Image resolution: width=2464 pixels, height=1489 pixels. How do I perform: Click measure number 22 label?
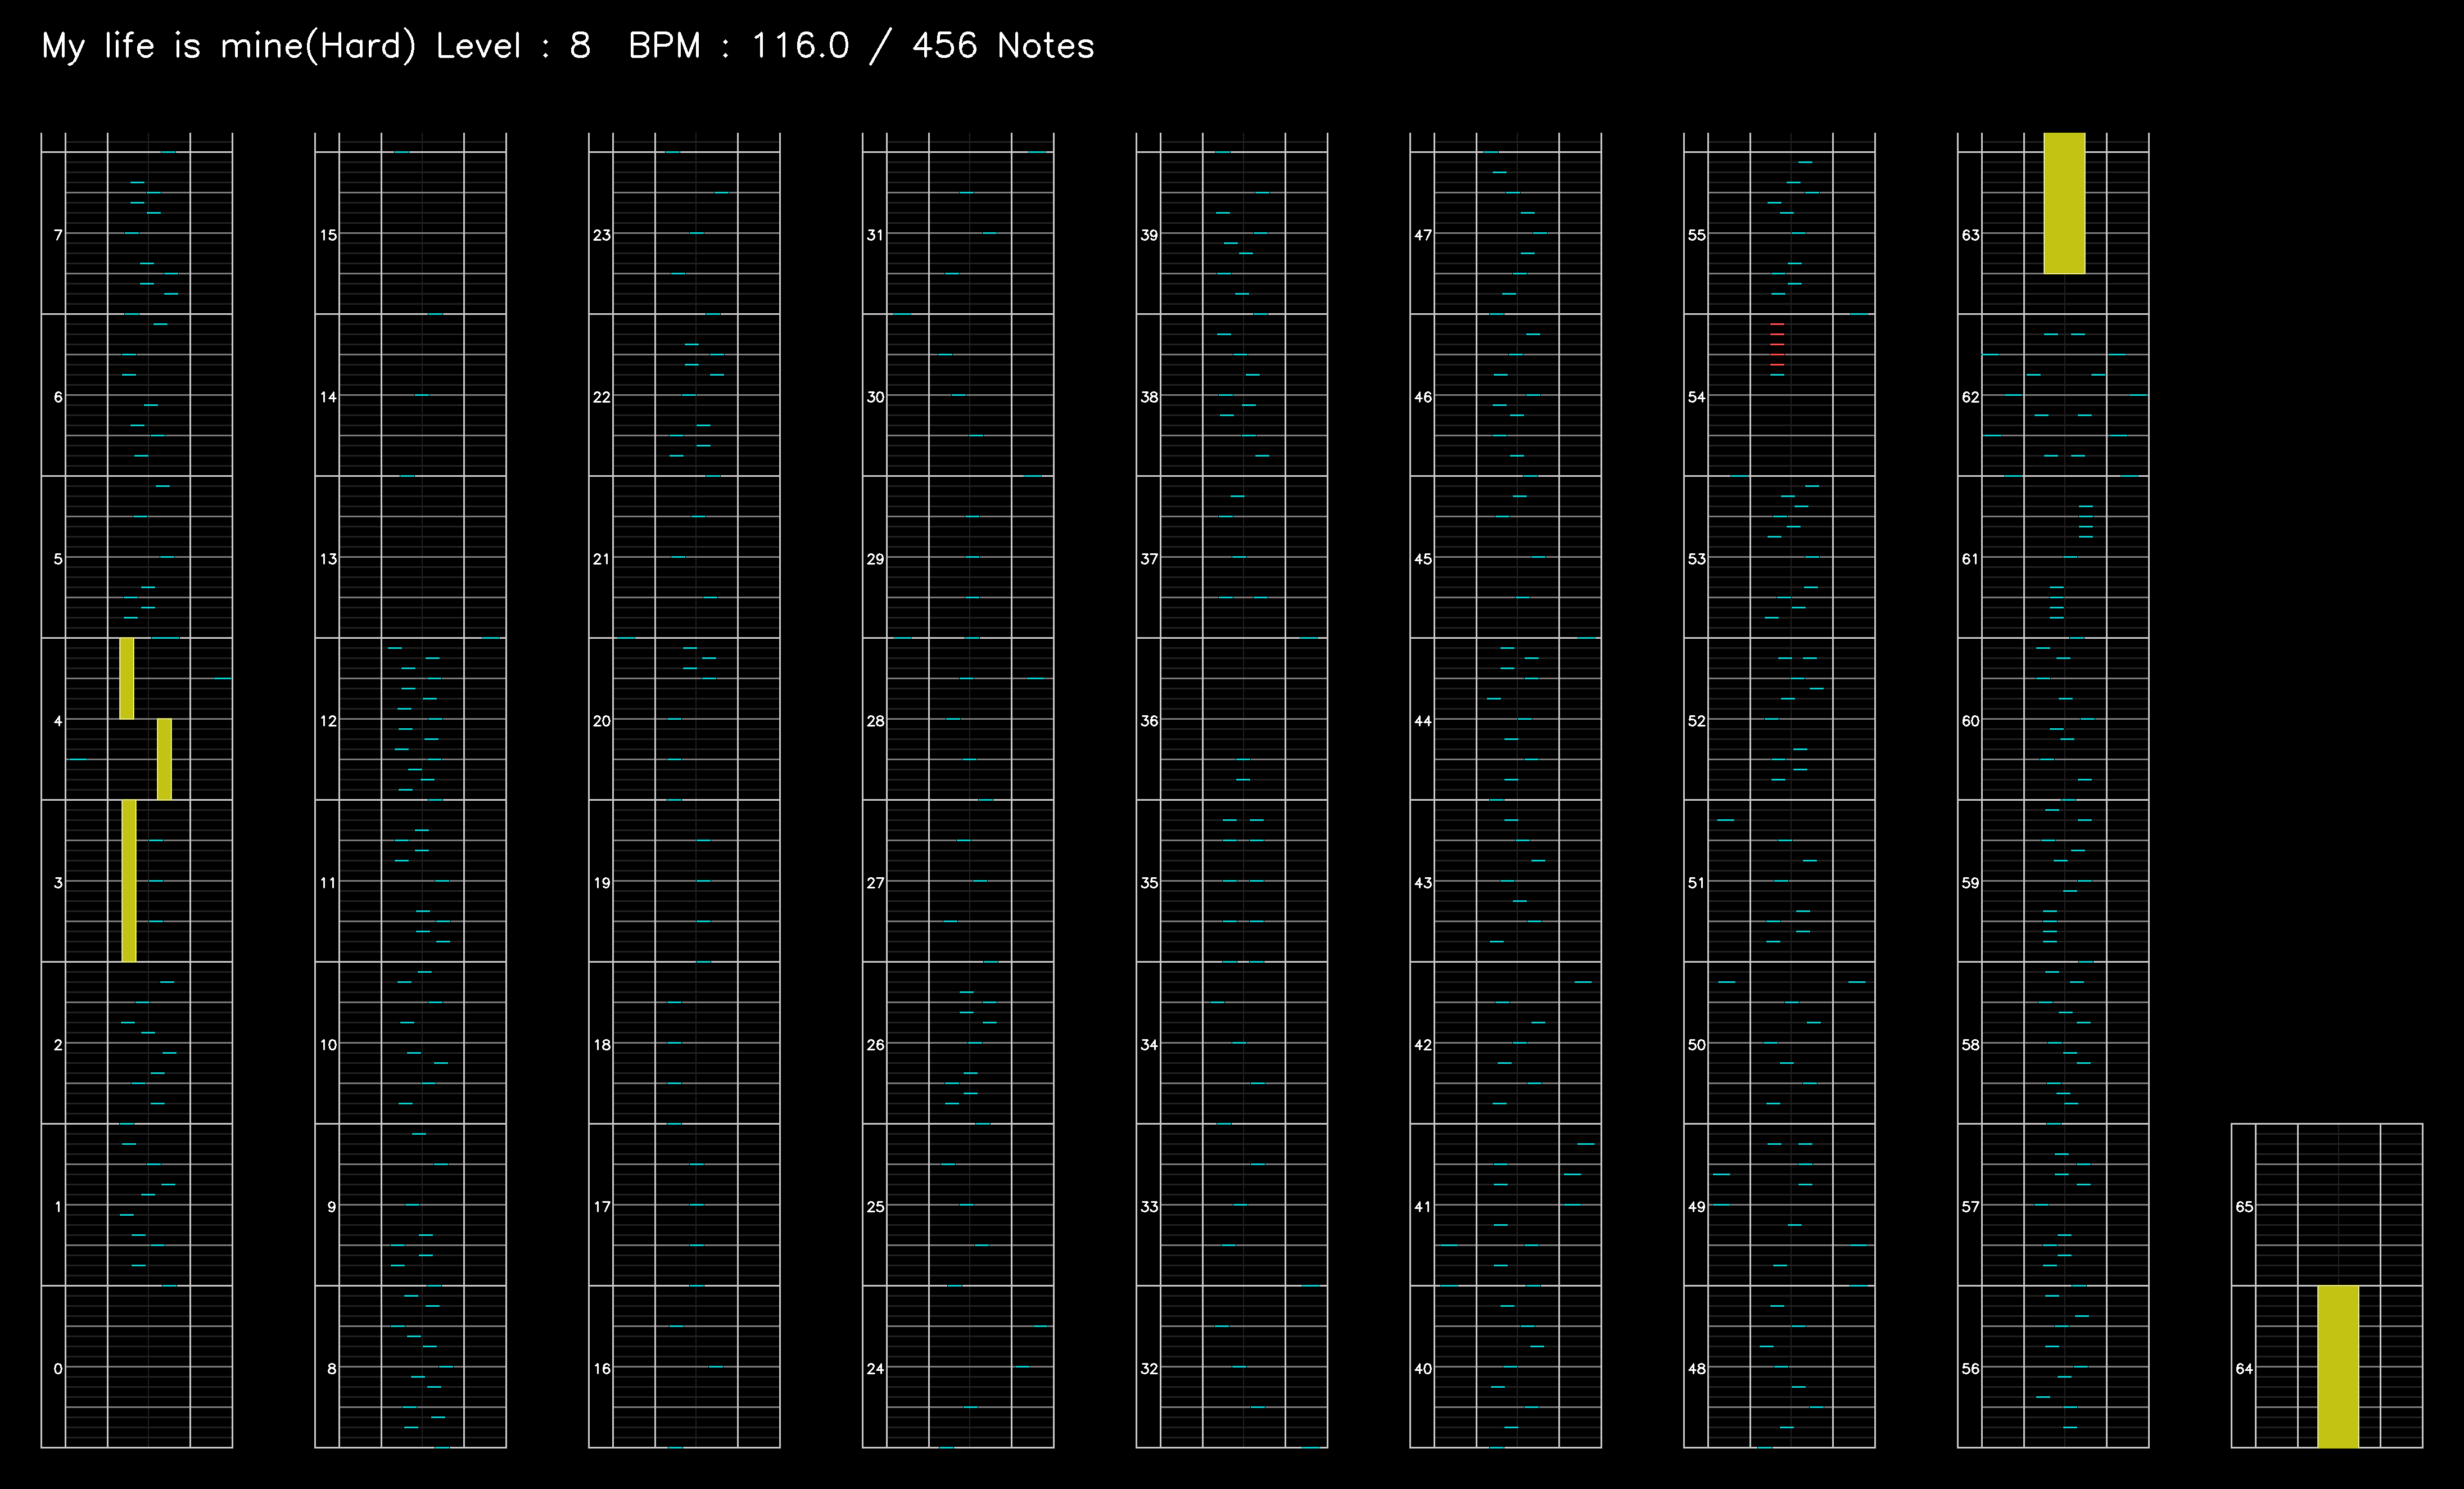(x=602, y=397)
